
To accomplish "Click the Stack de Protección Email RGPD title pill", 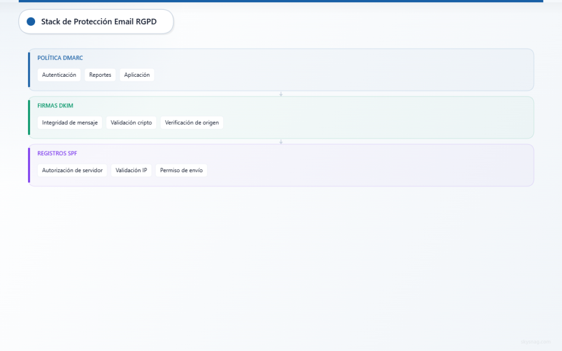I will tap(96, 21).
